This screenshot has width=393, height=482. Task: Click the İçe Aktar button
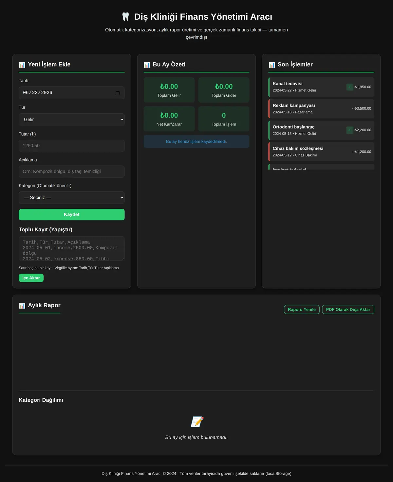click(x=31, y=278)
